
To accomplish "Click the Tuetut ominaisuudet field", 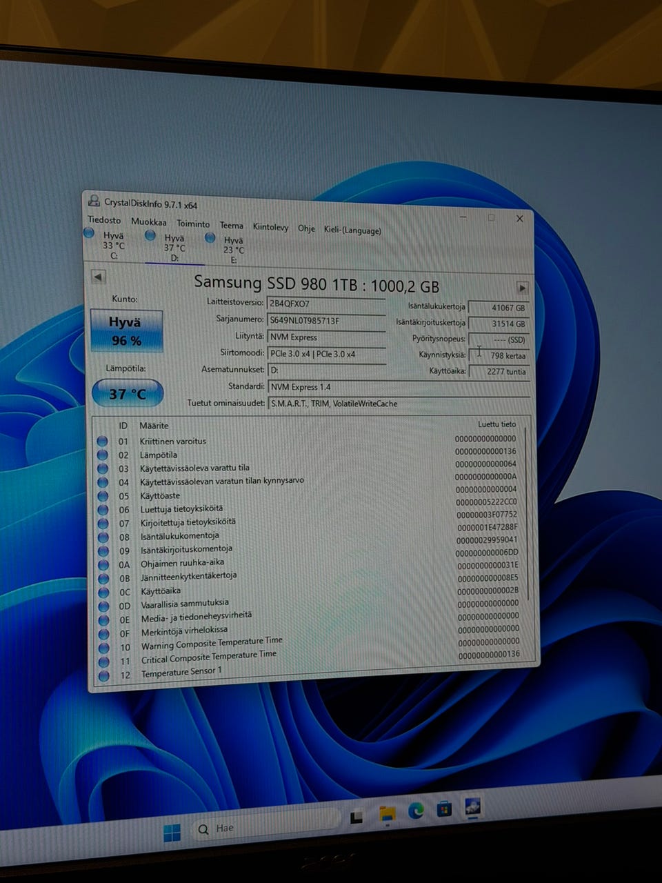I will pos(399,404).
